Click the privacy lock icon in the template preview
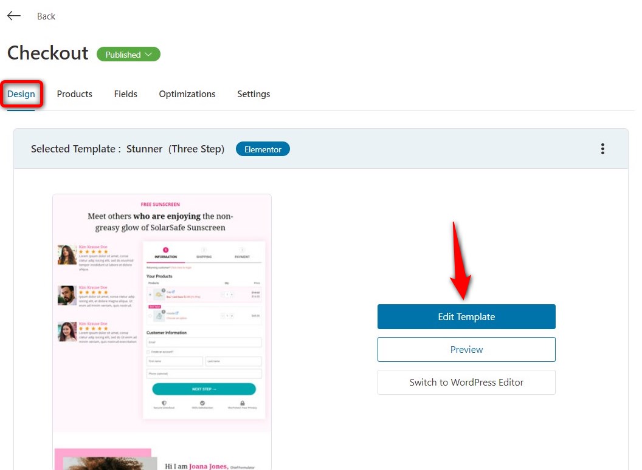Screen dimensions: 642x470 (243, 403)
